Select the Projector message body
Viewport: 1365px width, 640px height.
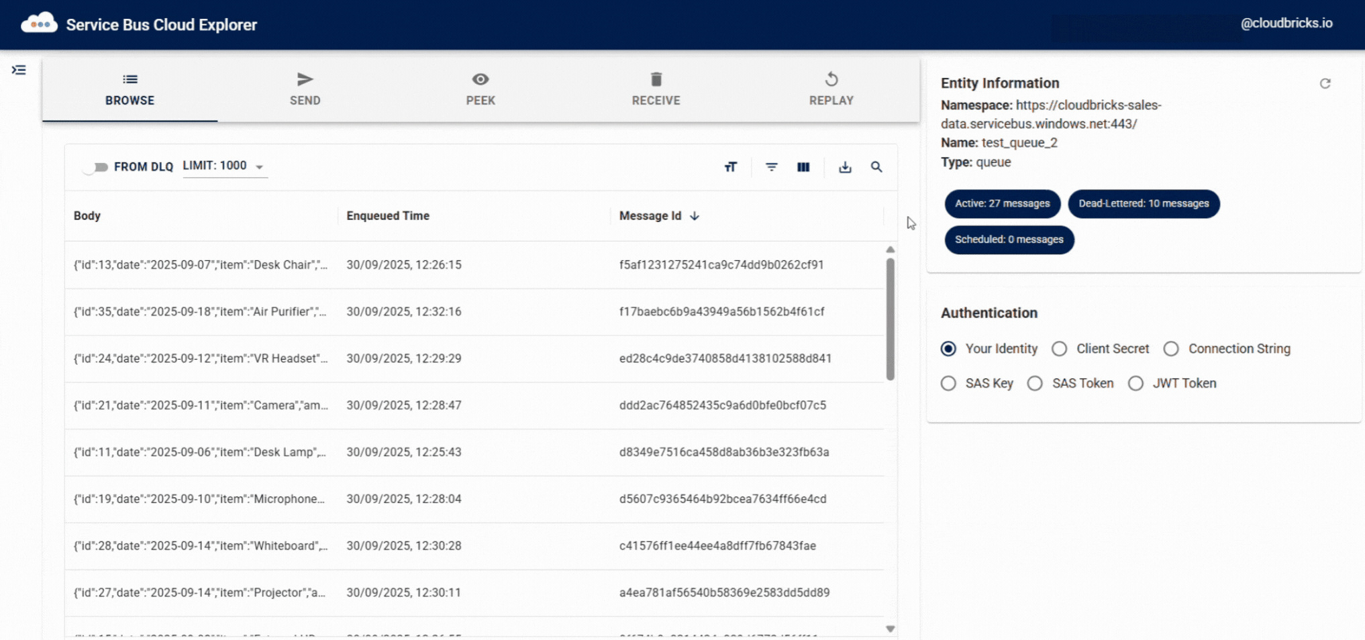pyautogui.click(x=199, y=592)
